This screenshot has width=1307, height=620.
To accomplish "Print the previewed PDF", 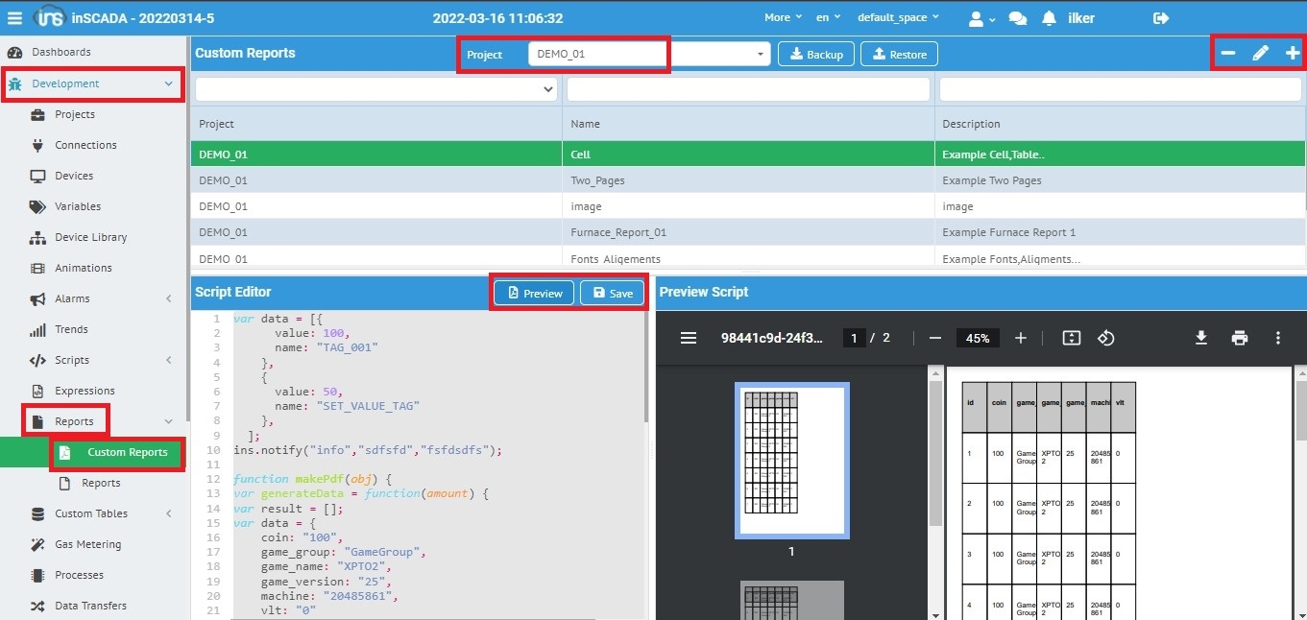I will tap(1240, 338).
